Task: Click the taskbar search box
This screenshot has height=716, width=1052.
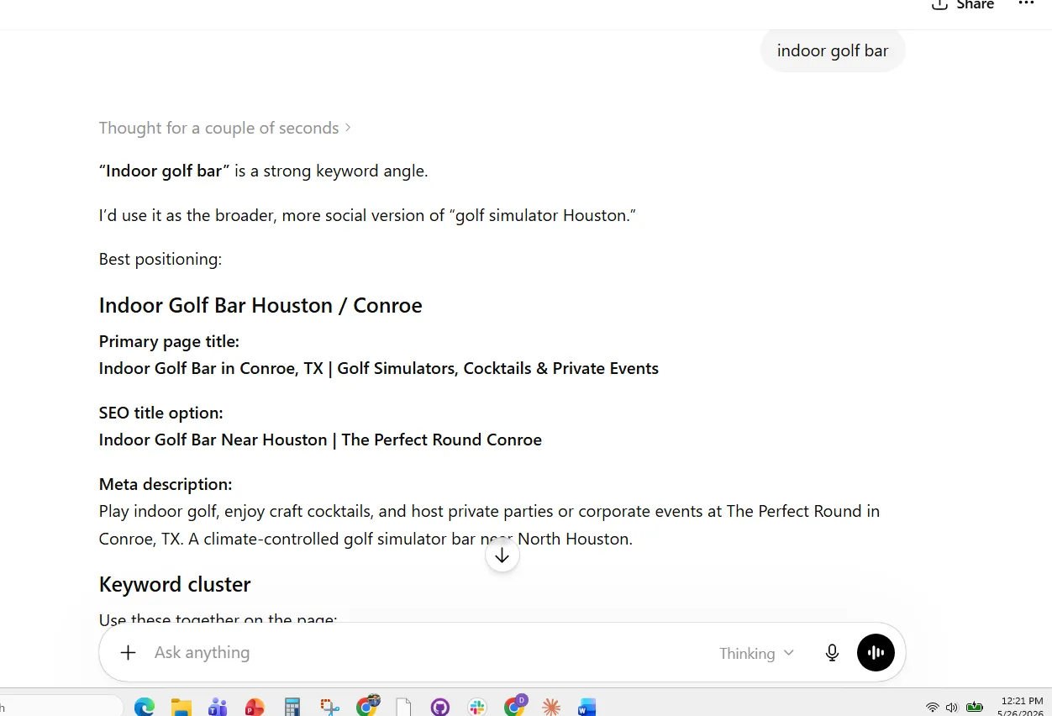Action: click(x=60, y=707)
